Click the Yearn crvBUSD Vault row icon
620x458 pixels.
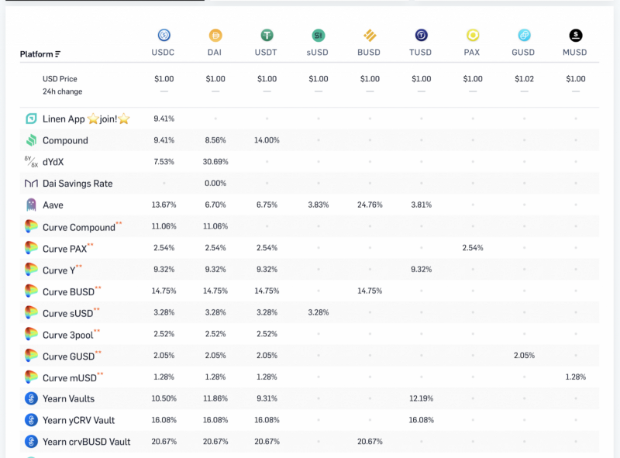pos(31,442)
